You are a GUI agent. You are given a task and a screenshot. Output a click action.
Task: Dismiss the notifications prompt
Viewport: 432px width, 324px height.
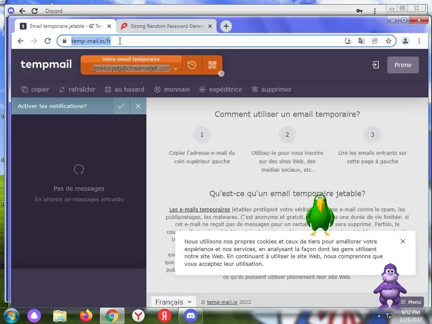point(138,106)
